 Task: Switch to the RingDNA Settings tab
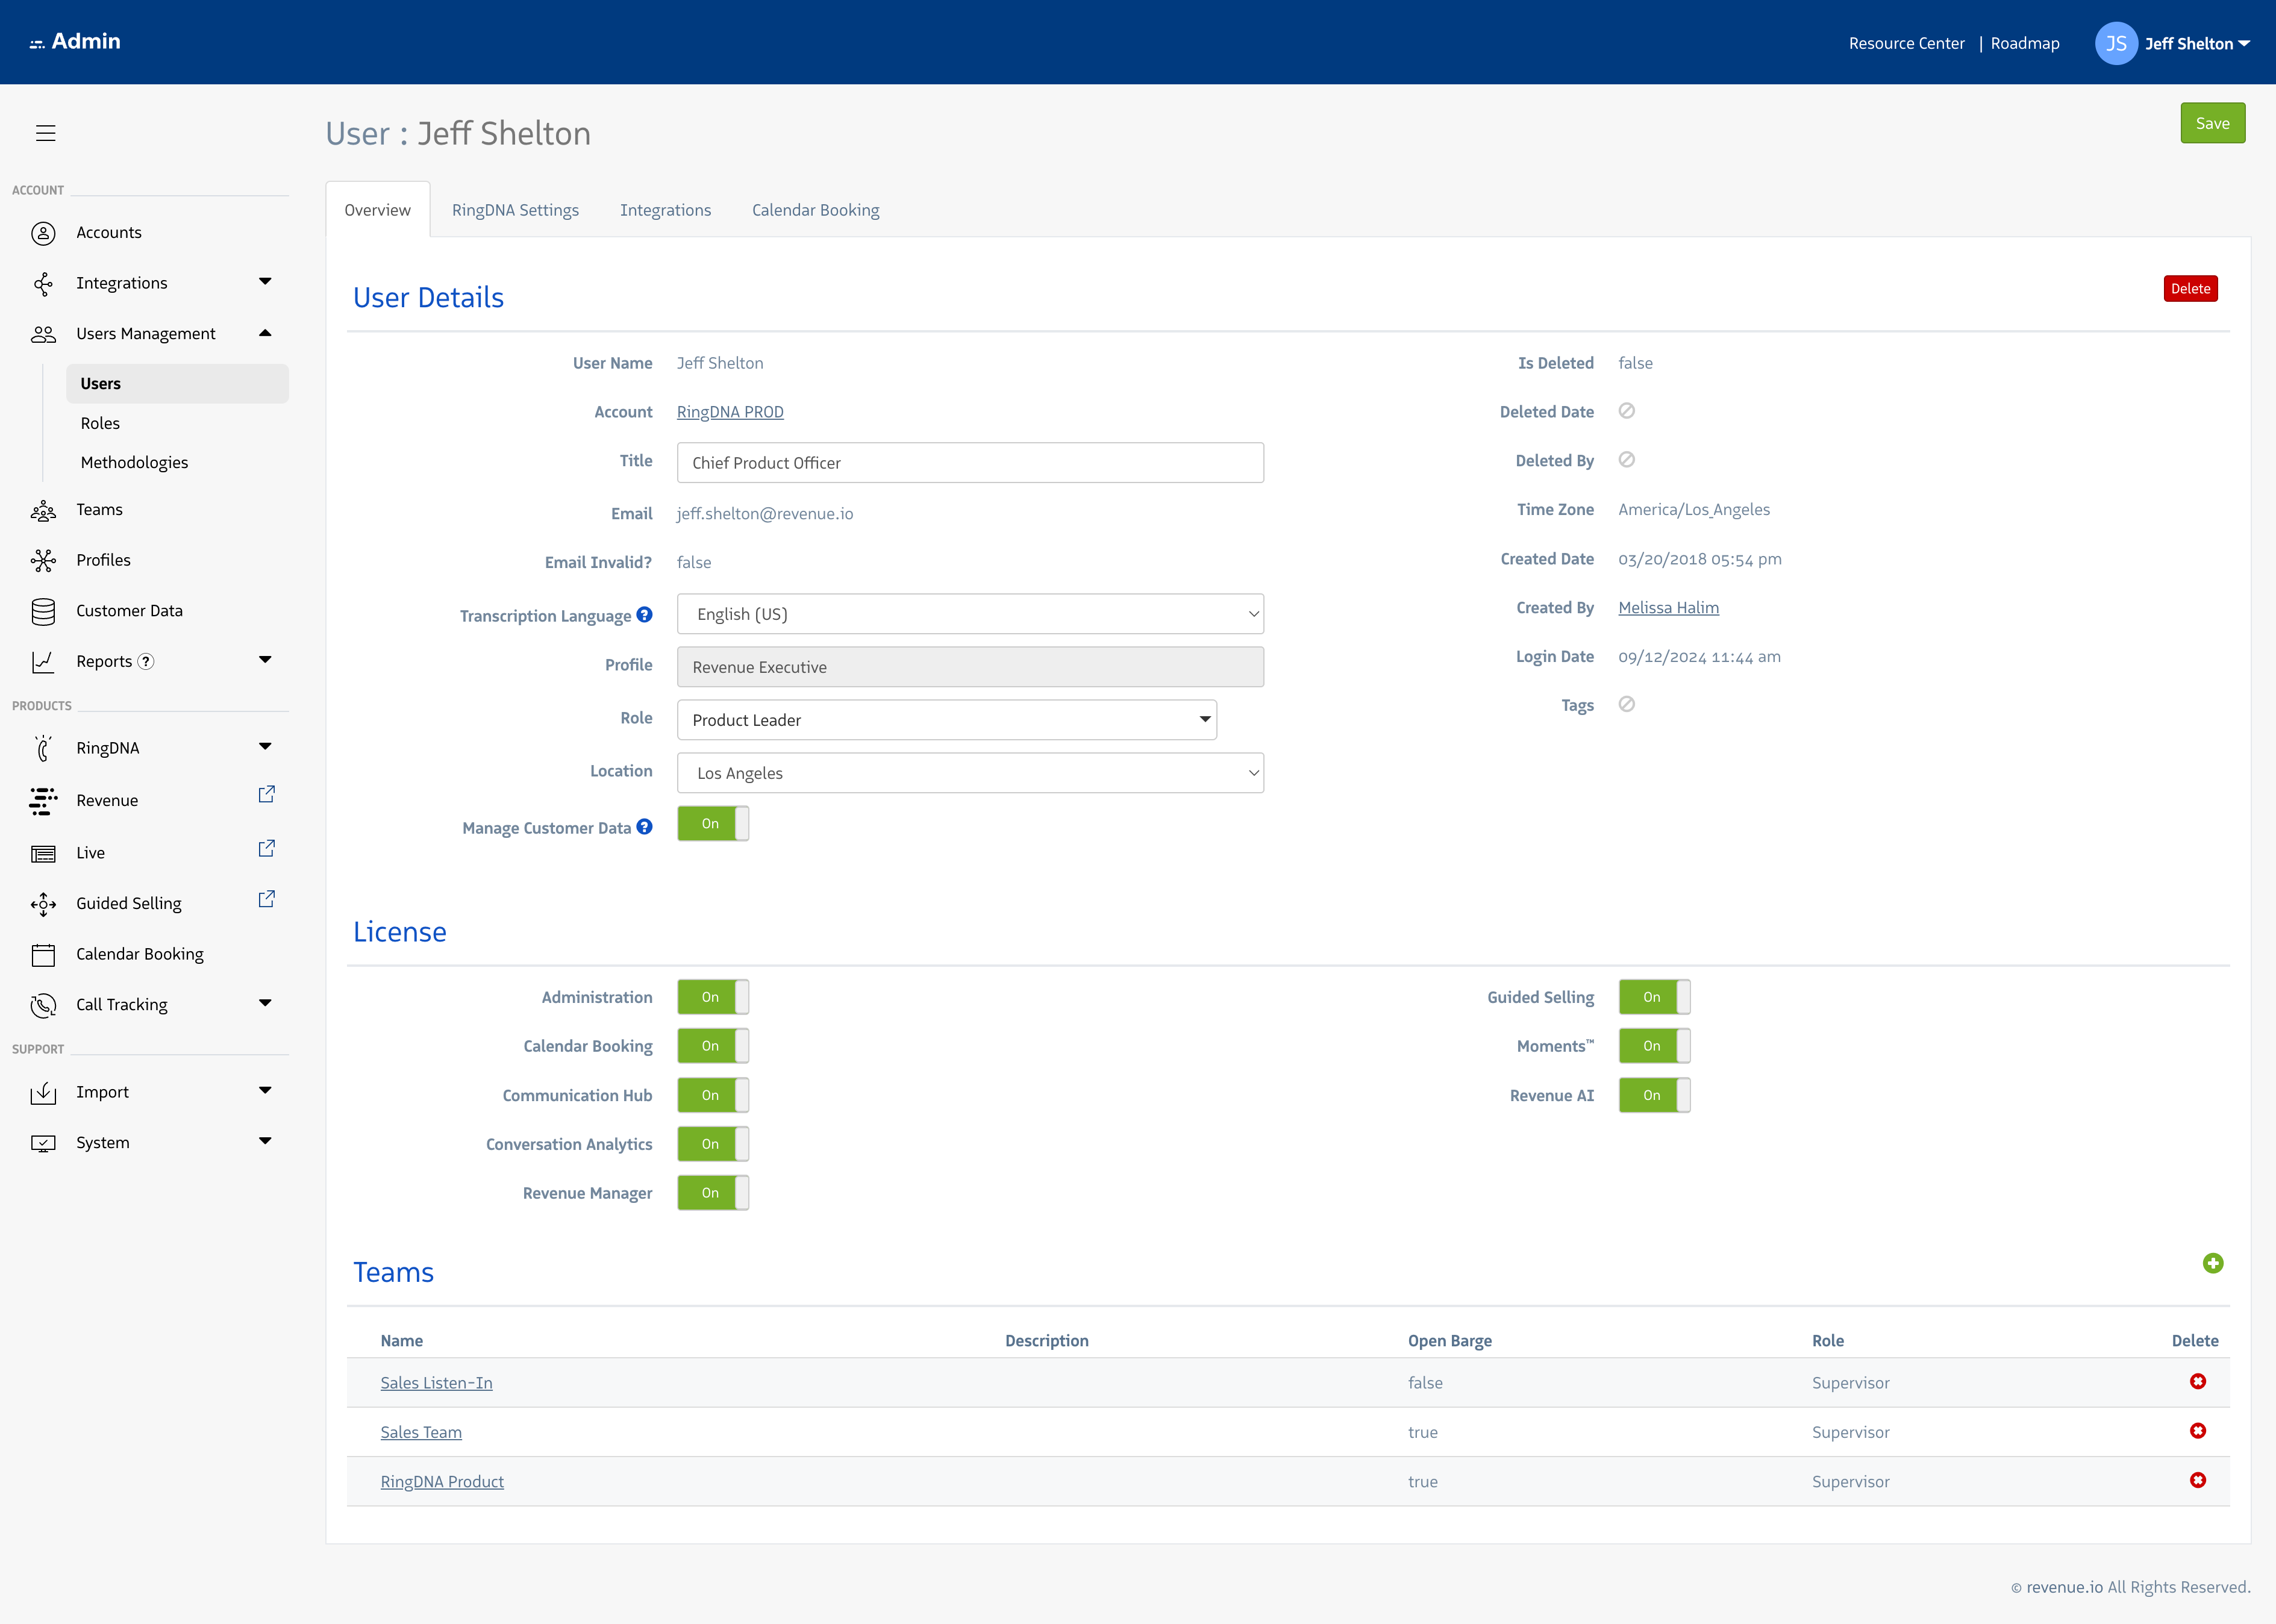pos(515,210)
